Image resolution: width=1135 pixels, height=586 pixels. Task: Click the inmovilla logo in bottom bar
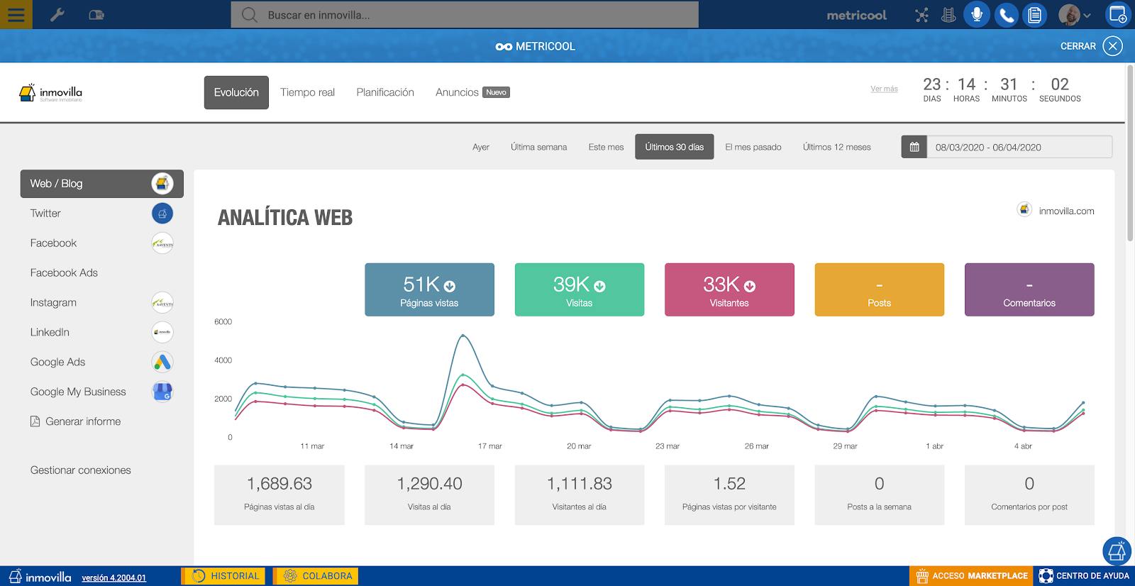click(40, 576)
